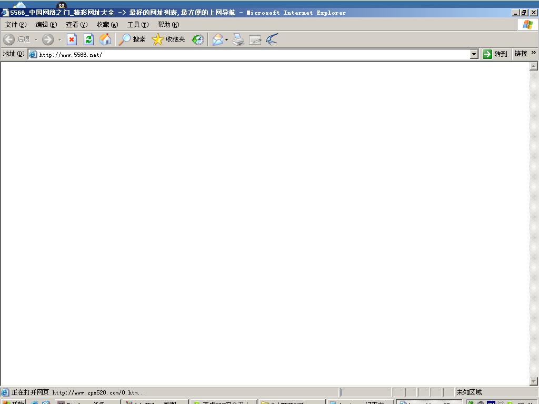Open the History clock icon
Image resolution: width=539 pixels, height=404 pixels.
(198, 39)
